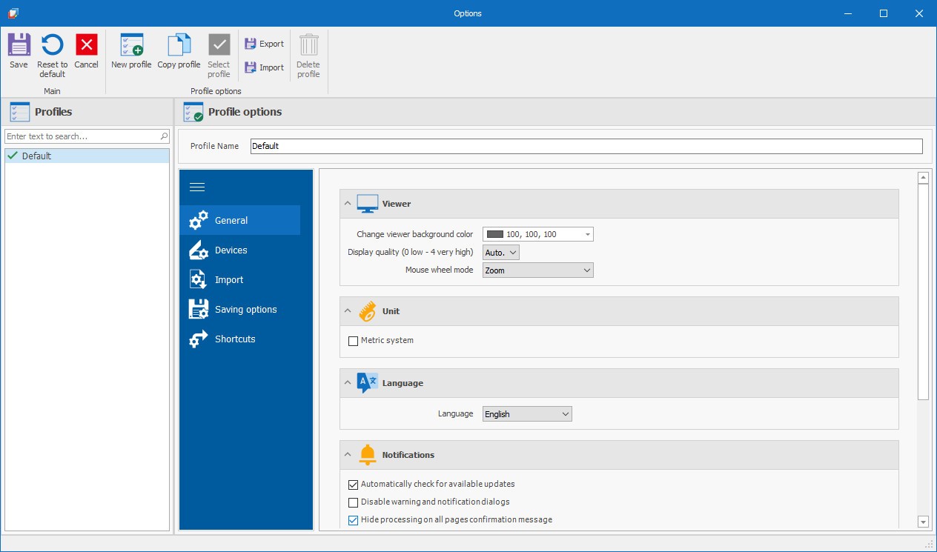The image size is (937, 552).
Task: Click the options scrollbar down arrow
Action: (923, 522)
